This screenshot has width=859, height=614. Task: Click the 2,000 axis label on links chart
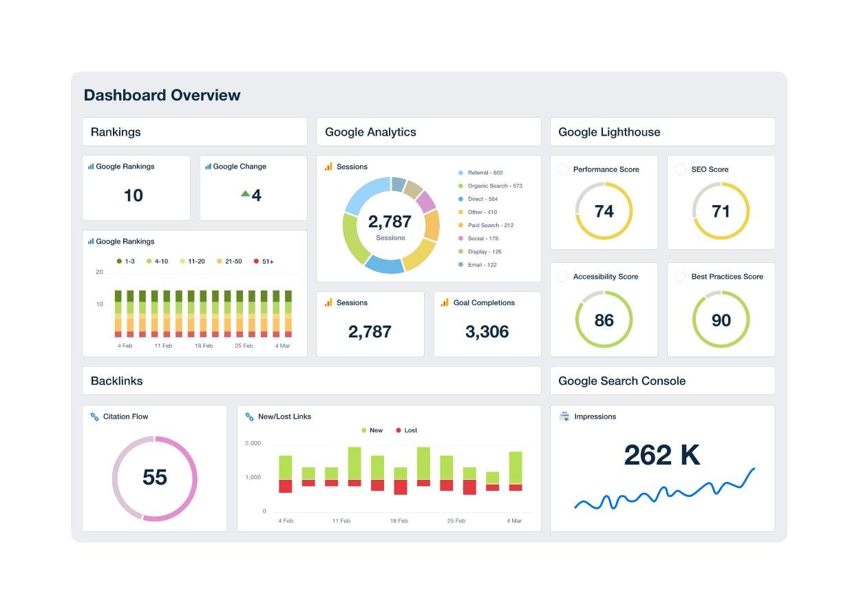(x=253, y=443)
